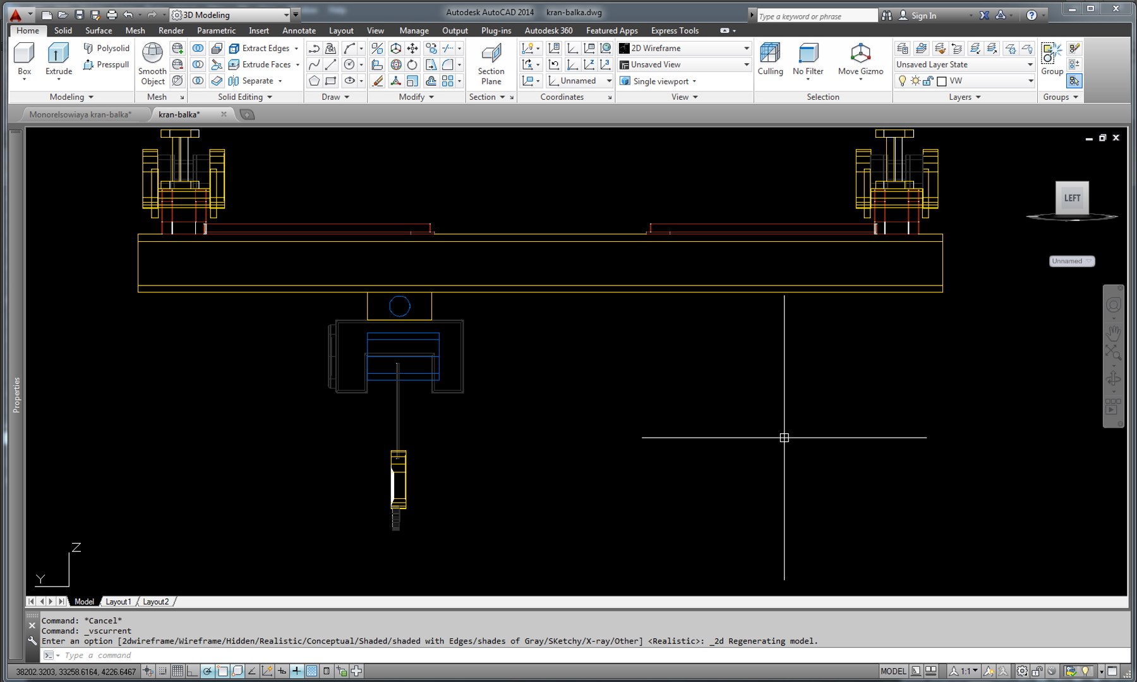
Task: Open the Unnamed UCS dropdown
Action: (579, 81)
